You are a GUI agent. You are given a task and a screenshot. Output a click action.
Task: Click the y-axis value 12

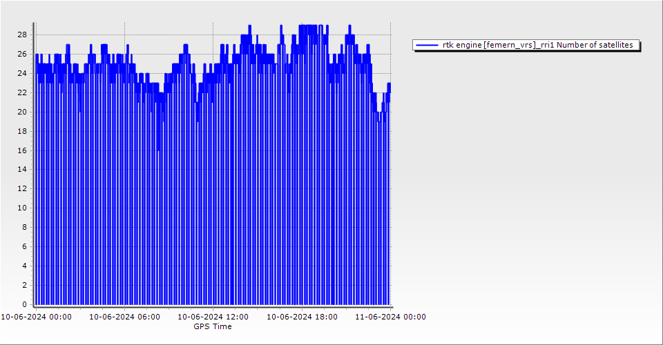[22, 188]
